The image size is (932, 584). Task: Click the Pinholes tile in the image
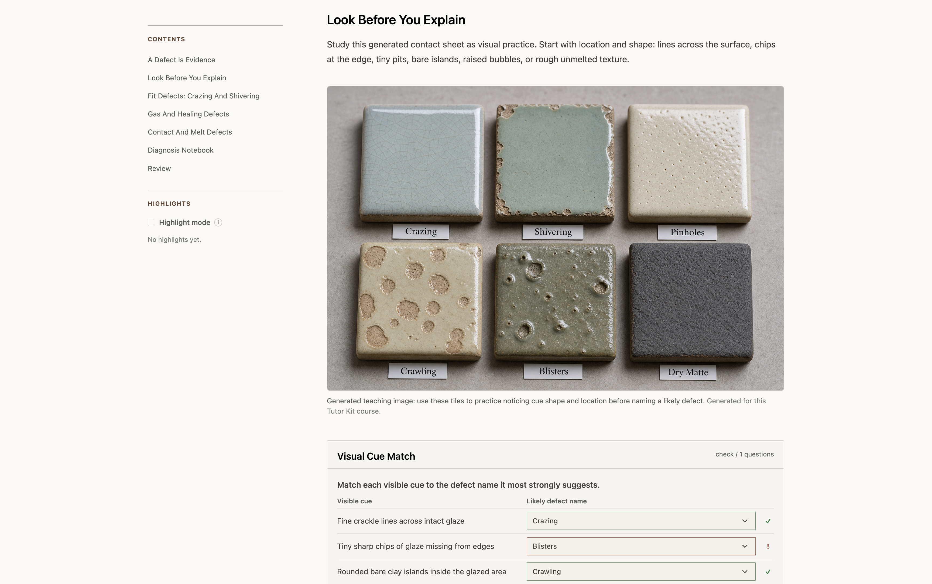pyautogui.click(x=689, y=164)
